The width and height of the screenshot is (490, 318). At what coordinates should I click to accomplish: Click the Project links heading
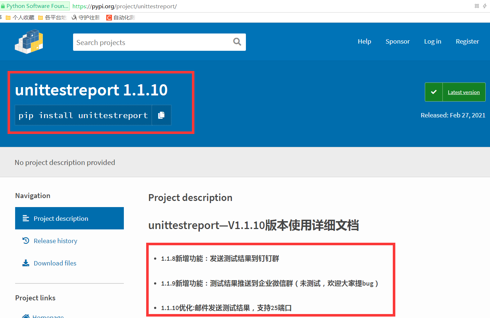pos(35,298)
